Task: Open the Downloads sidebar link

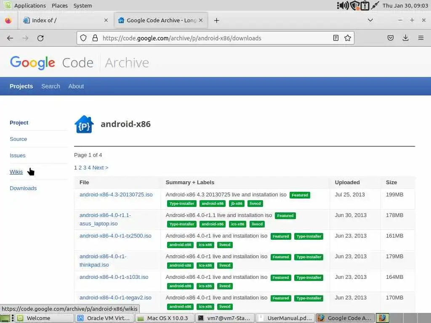Action: point(23,188)
